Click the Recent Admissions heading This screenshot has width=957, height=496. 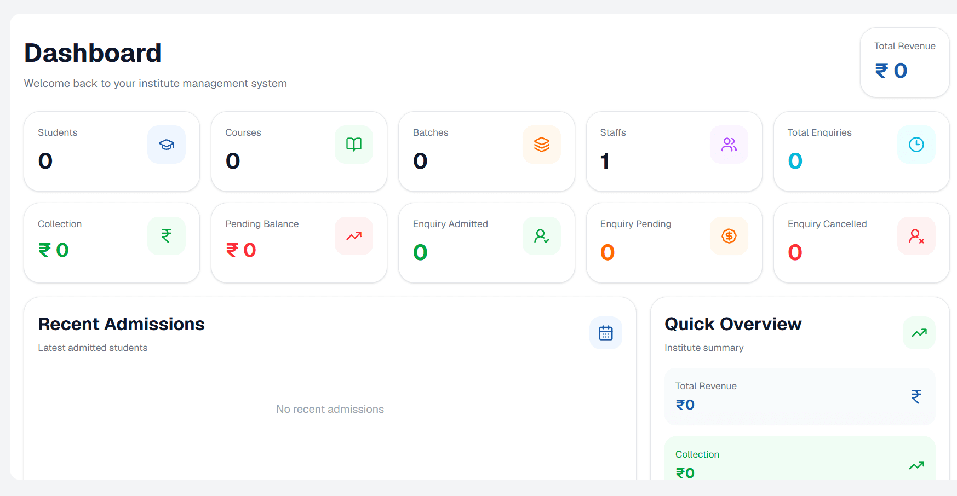tap(121, 324)
